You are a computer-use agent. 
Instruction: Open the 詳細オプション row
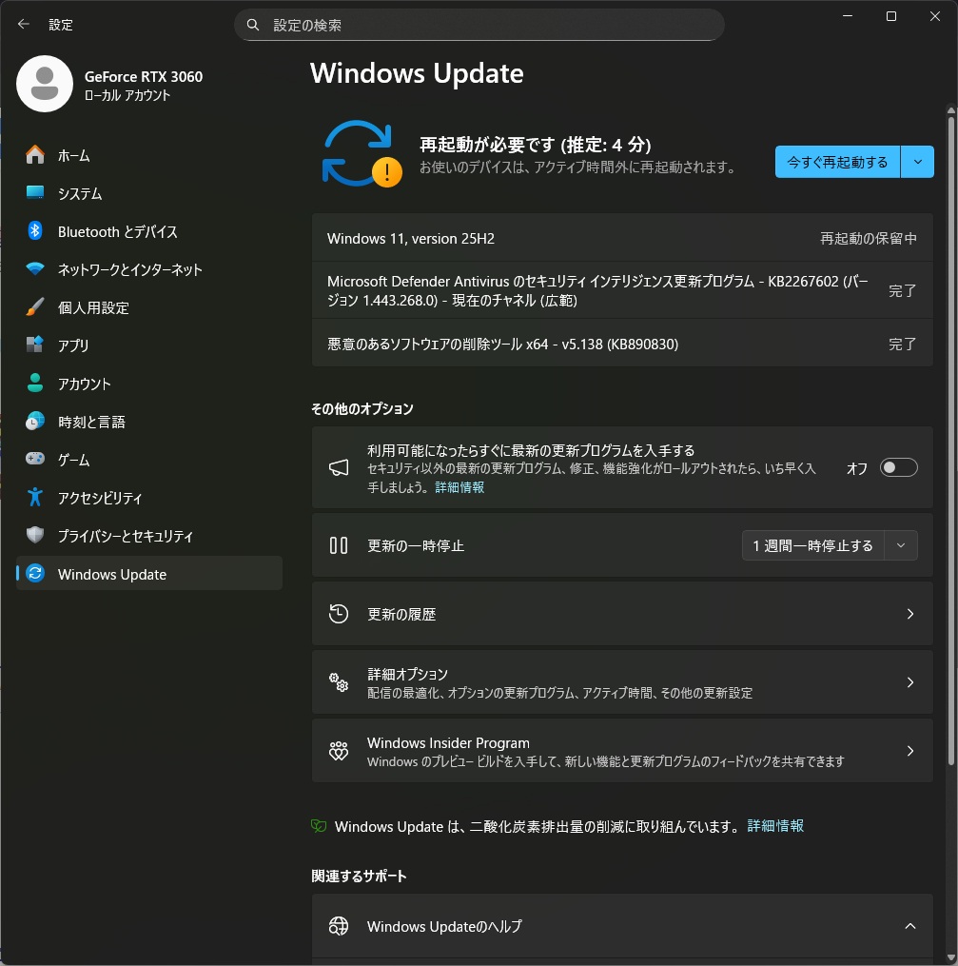tap(622, 682)
